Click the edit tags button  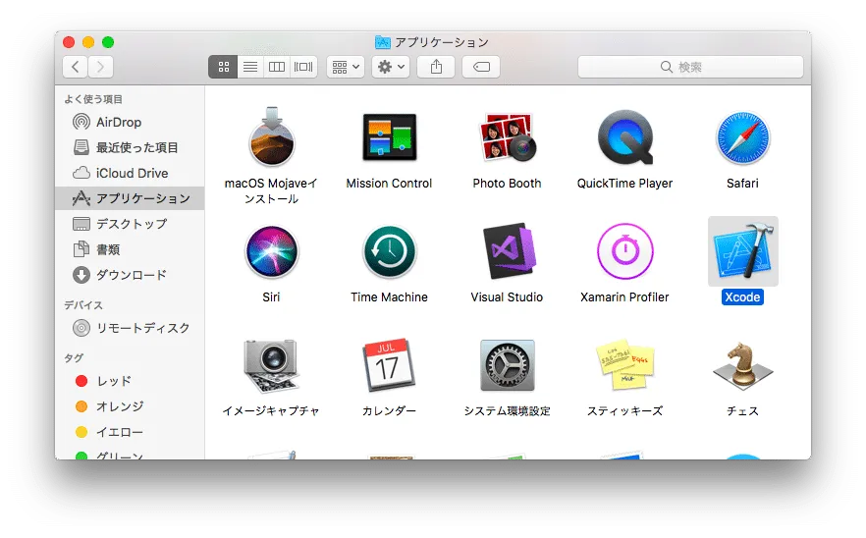tap(481, 67)
